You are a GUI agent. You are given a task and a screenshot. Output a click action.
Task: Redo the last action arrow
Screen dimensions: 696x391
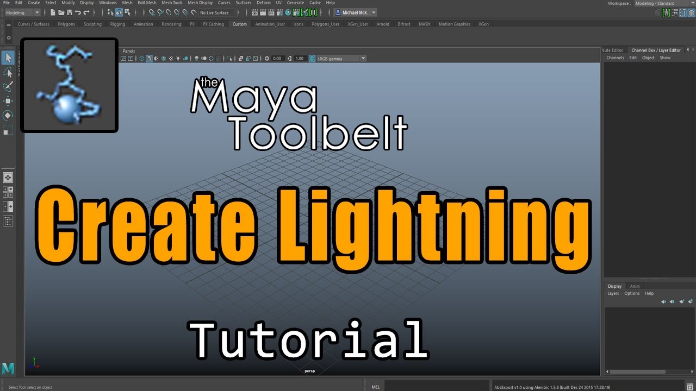point(86,12)
